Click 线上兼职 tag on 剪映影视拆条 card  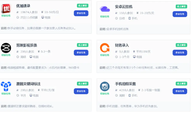[x=83, y=45]
